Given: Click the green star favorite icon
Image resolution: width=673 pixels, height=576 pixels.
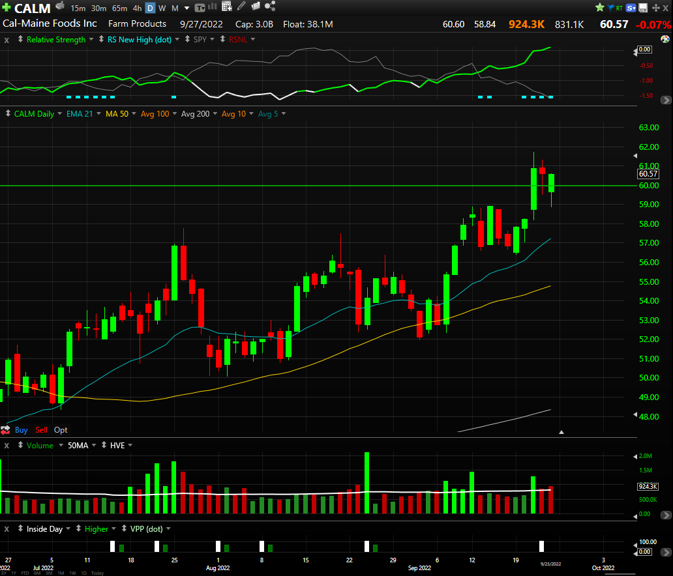Looking at the screenshot, I should [599, 7].
